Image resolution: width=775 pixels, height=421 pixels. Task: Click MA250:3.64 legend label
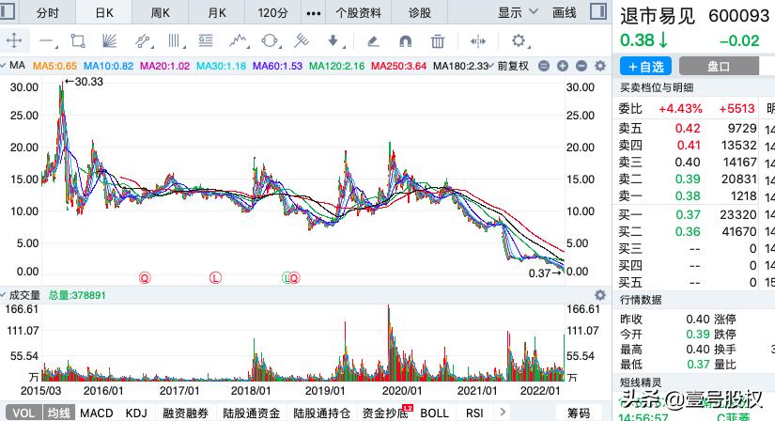[x=398, y=66]
